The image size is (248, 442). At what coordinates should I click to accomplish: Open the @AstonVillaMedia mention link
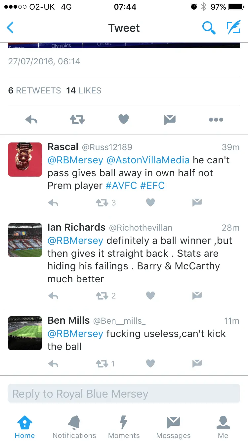coord(148,160)
